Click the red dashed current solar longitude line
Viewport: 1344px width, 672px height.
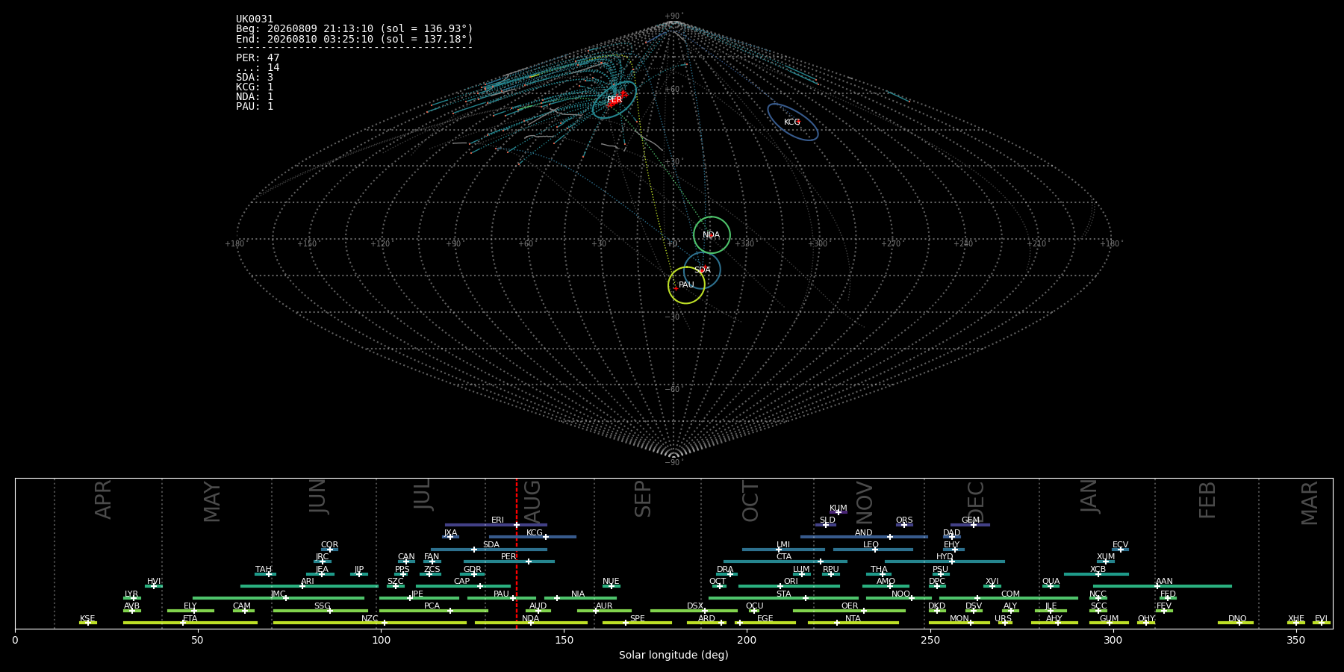tap(516, 553)
